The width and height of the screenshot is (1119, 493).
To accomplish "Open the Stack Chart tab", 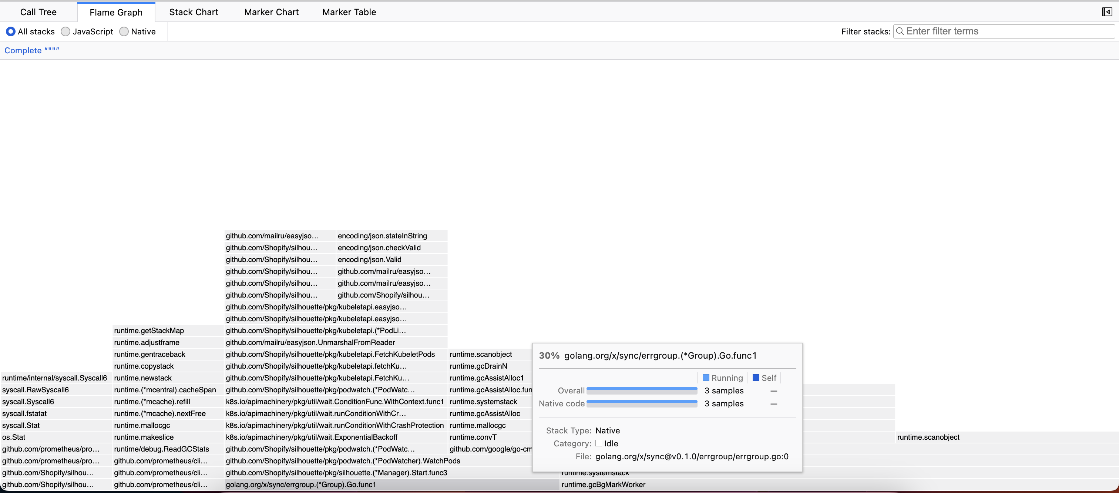I will coord(193,12).
